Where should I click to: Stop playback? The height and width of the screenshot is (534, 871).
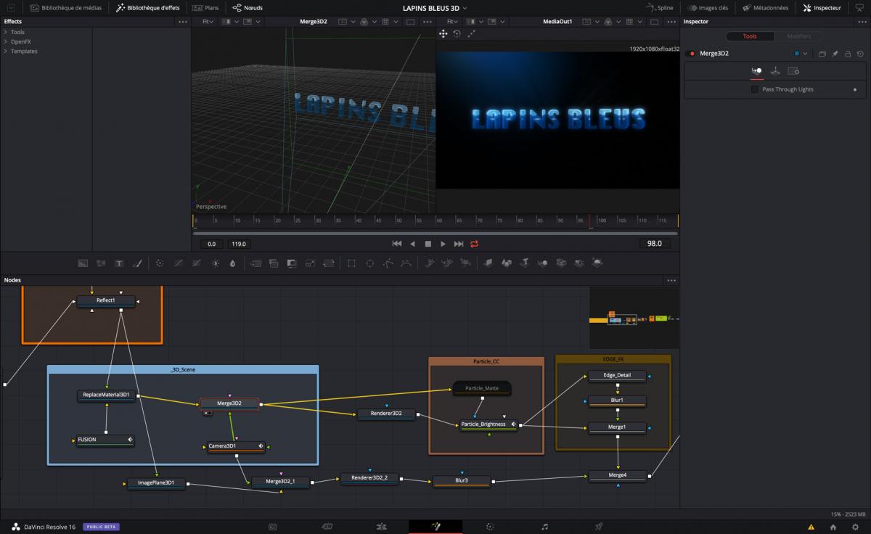click(428, 244)
